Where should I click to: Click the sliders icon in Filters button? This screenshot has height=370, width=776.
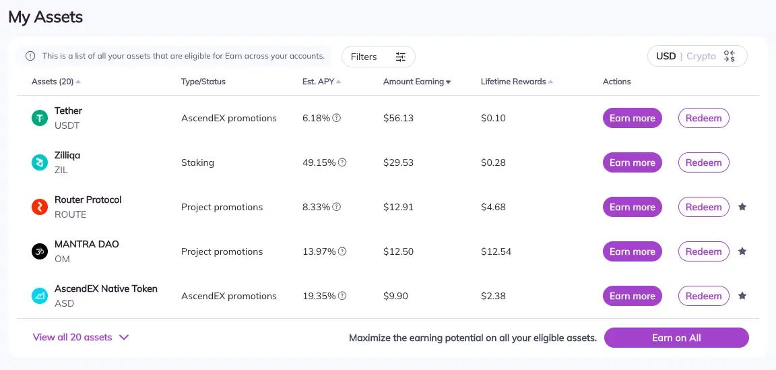click(x=400, y=57)
